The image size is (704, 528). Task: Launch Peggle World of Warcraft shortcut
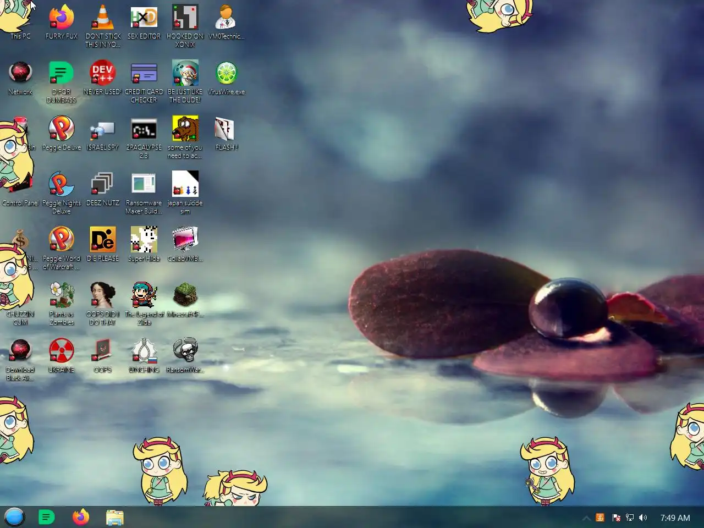(x=62, y=240)
